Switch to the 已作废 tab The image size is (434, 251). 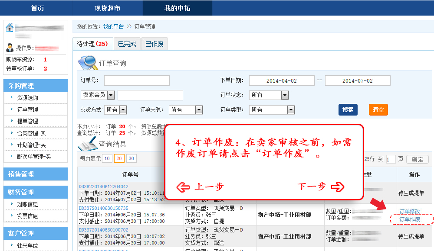(154, 44)
